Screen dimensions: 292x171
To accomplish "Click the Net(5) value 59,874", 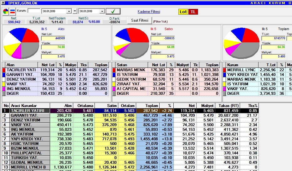I will click(78, 22).
